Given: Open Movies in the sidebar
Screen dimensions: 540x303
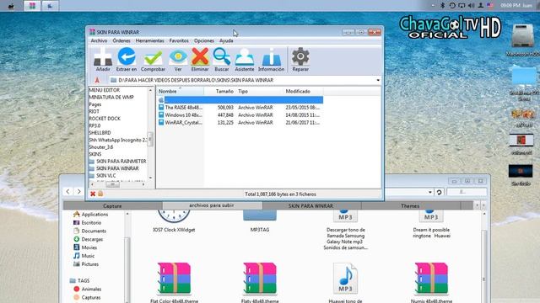Looking at the screenshot, I should pyautogui.click(x=85, y=247).
